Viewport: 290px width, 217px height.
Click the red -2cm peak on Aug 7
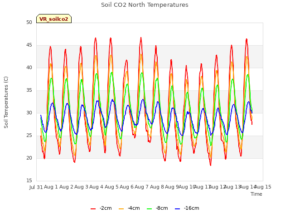tap(141, 38)
